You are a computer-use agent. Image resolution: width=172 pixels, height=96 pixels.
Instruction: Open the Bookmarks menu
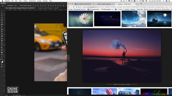[32, 1]
